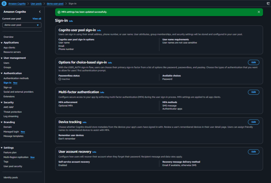Go to Amazon Cognito breadcrumb
The height and width of the screenshot is (183, 271).
17,3
